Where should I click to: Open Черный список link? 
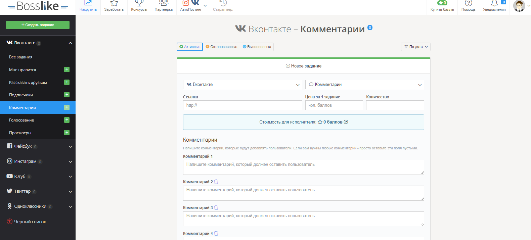pyautogui.click(x=30, y=222)
